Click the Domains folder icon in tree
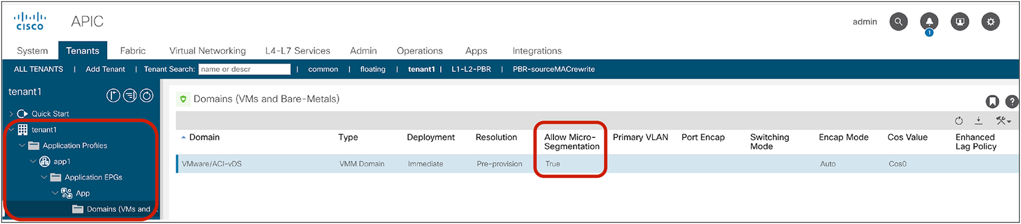 (x=78, y=209)
